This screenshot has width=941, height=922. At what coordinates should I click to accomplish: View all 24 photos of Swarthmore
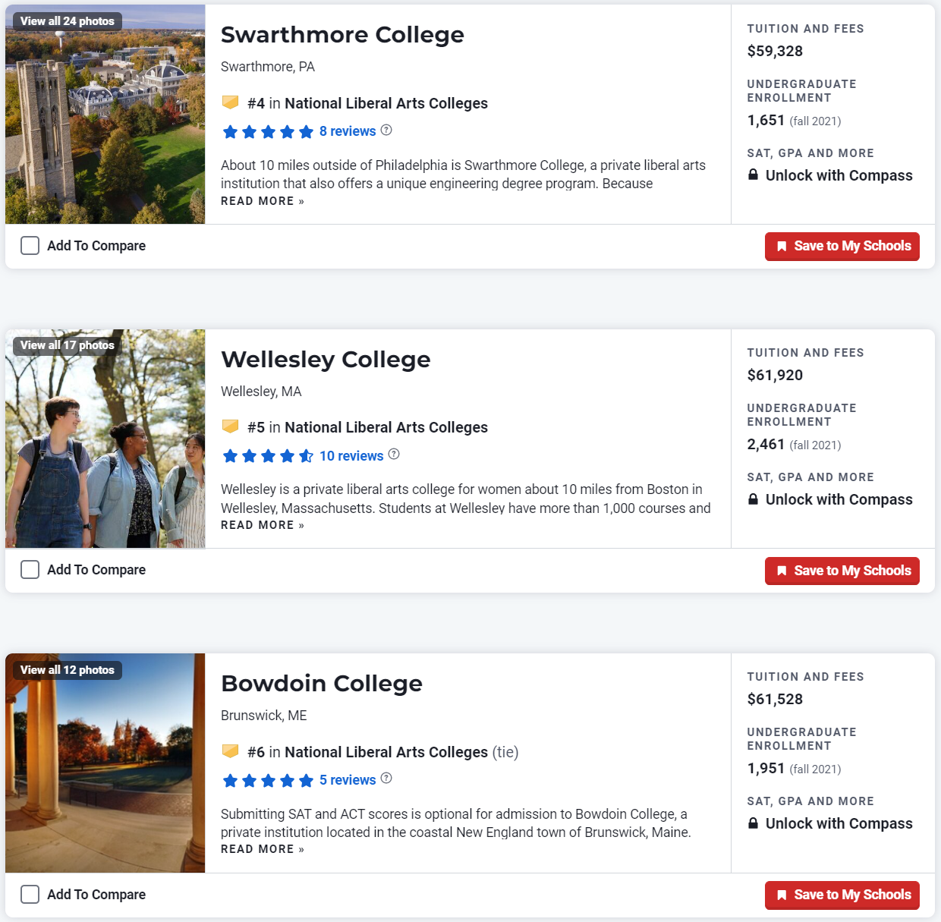[x=68, y=21]
